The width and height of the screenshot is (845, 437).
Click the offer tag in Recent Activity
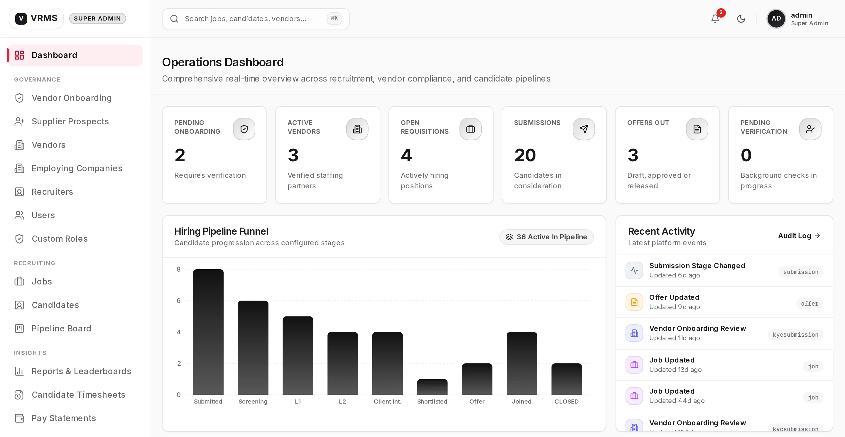[809, 304]
